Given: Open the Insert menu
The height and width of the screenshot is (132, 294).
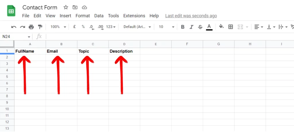Looking at the screenshot, I should pos(65,16).
